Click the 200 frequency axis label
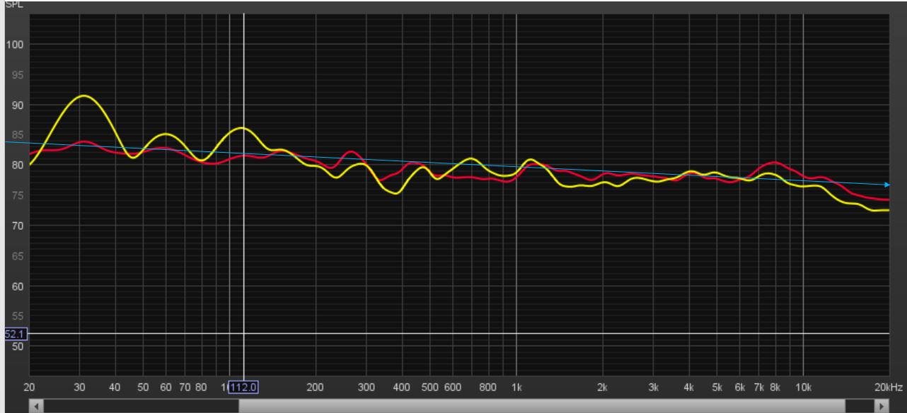907x413 pixels. (316, 387)
